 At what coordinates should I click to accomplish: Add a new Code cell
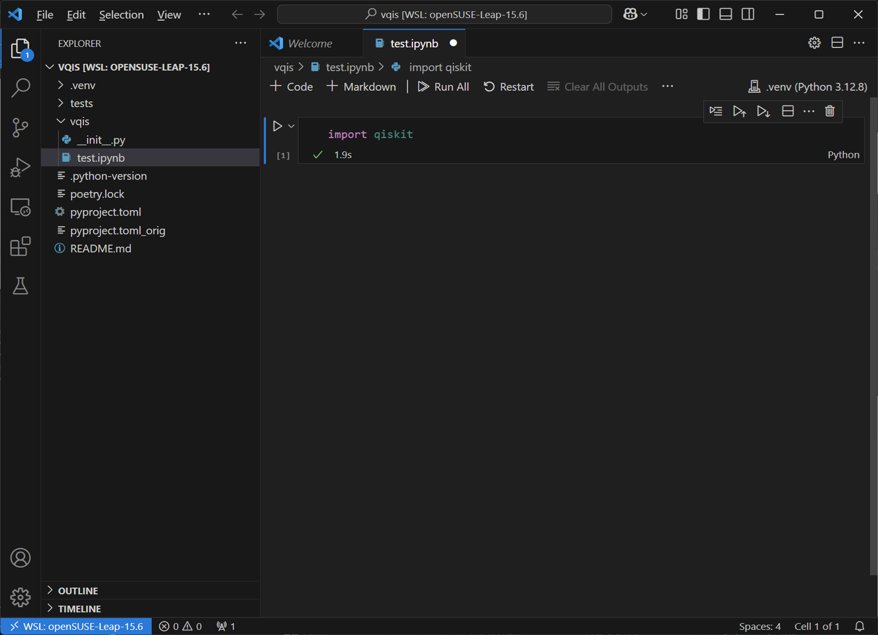292,86
